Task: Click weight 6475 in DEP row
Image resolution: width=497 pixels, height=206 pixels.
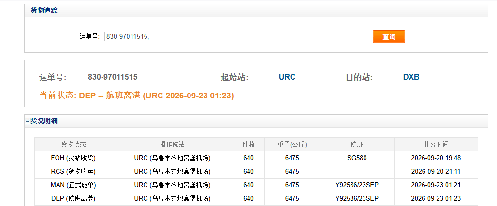Action: 292,199
